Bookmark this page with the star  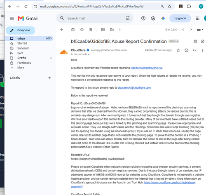pos(169,6)
